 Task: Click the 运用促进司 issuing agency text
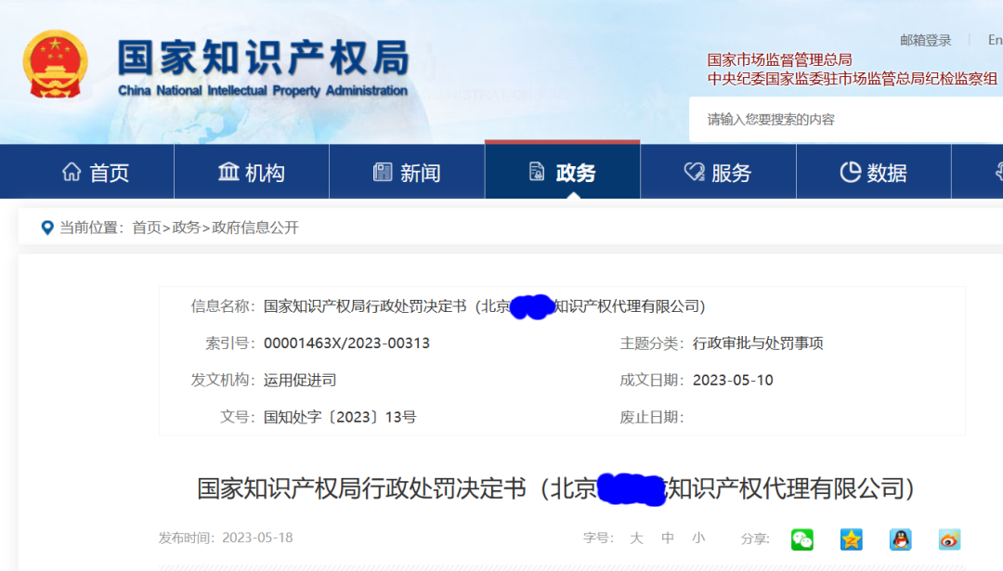[300, 381]
